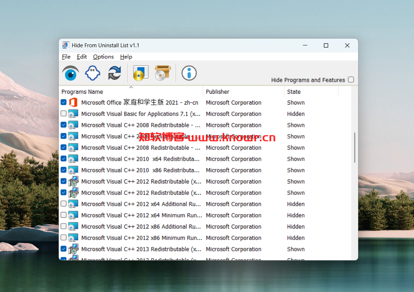Click the eye icon to show selected programs
Screen dimensions: 414x292
point(70,73)
